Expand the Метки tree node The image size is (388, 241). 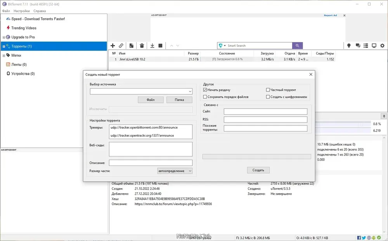pyautogui.click(x=4, y=56)
